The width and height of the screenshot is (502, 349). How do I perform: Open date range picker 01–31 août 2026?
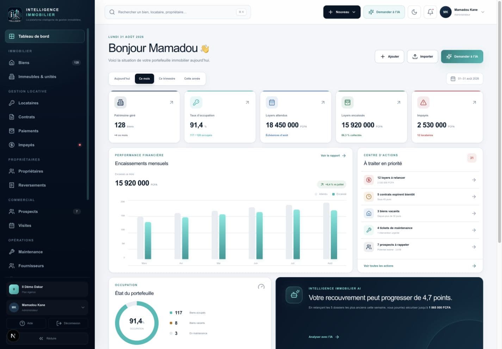coord(465,79)
